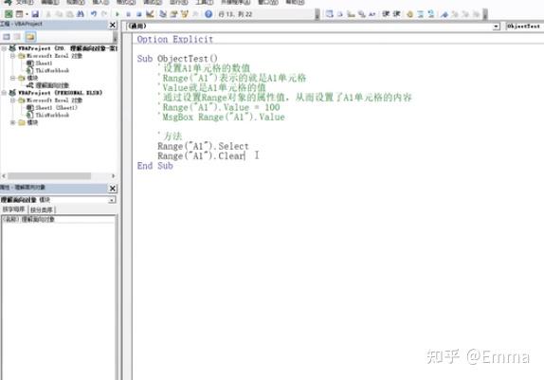Click the (名称) property value field
The width and height of the screenshot is (544, 380).
(x=68, y=219)
